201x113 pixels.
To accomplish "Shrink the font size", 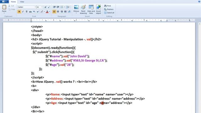I will (x=49, y=7).
